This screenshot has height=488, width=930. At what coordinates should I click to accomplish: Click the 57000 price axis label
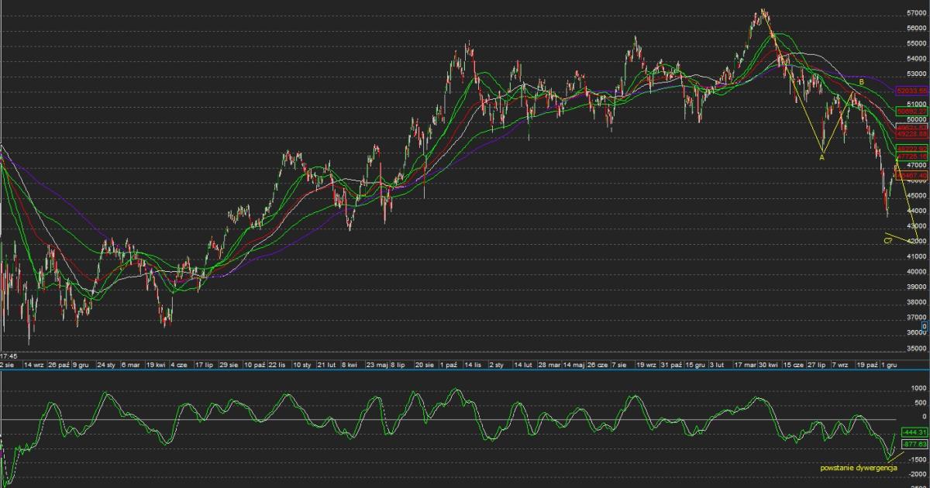[x=917, y=13]
